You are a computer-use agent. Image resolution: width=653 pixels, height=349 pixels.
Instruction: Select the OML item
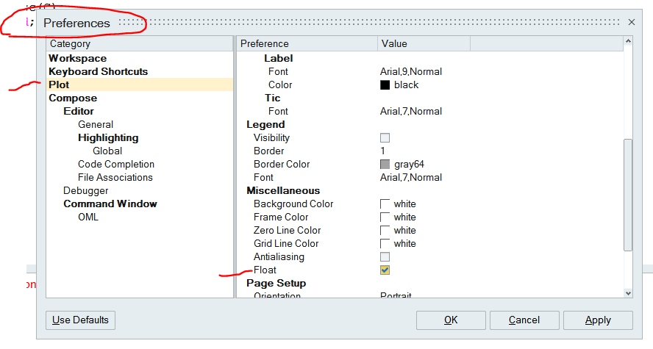coord(88,217)
